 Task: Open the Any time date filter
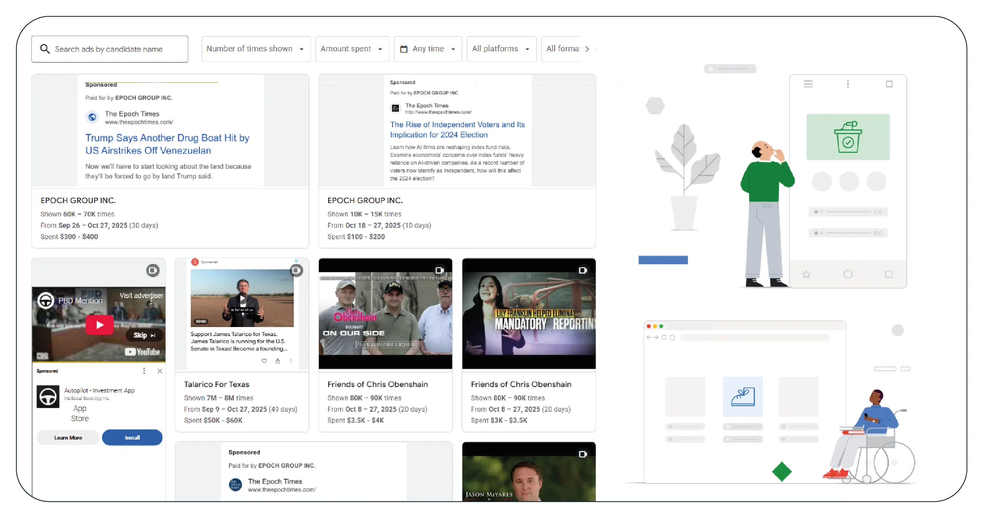tap(428, 49)
